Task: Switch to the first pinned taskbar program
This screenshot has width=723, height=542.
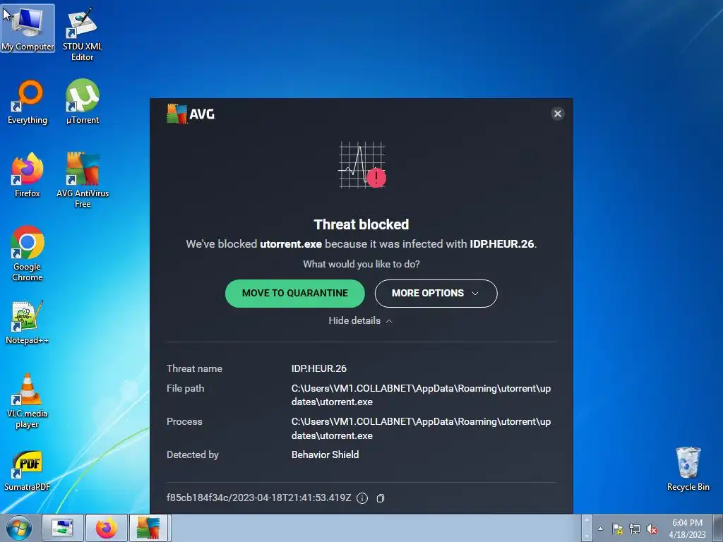Action: point(62,528)
